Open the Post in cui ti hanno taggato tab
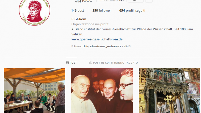This screenshot has width=201, height=113. point(114,63)
